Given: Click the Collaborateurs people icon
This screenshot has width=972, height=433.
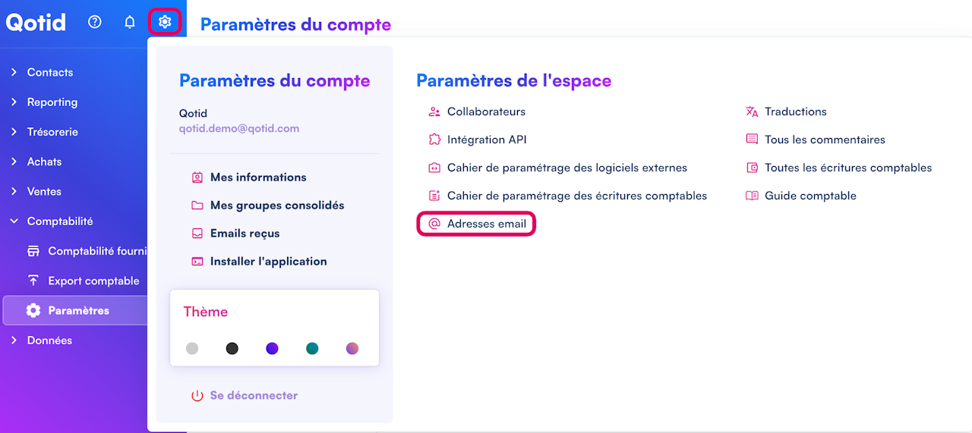Looking at the screenshot, I should 434,111.
